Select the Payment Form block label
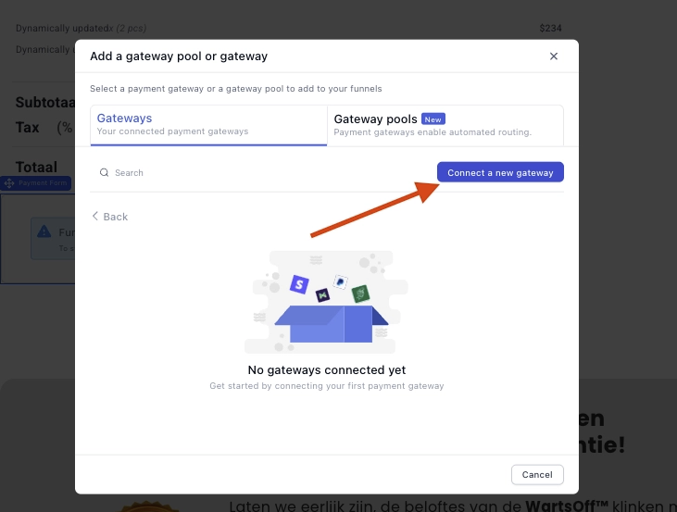 [x=42, y=183]
